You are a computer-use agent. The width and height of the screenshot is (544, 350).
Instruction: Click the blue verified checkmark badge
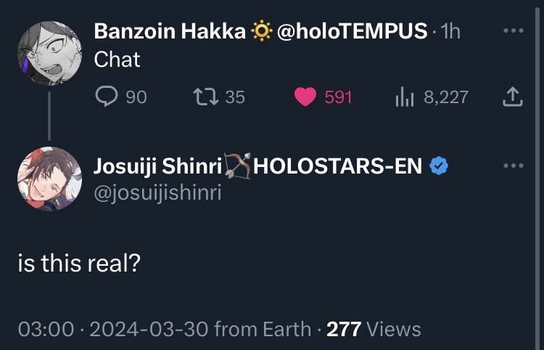[x=439, y=166]
